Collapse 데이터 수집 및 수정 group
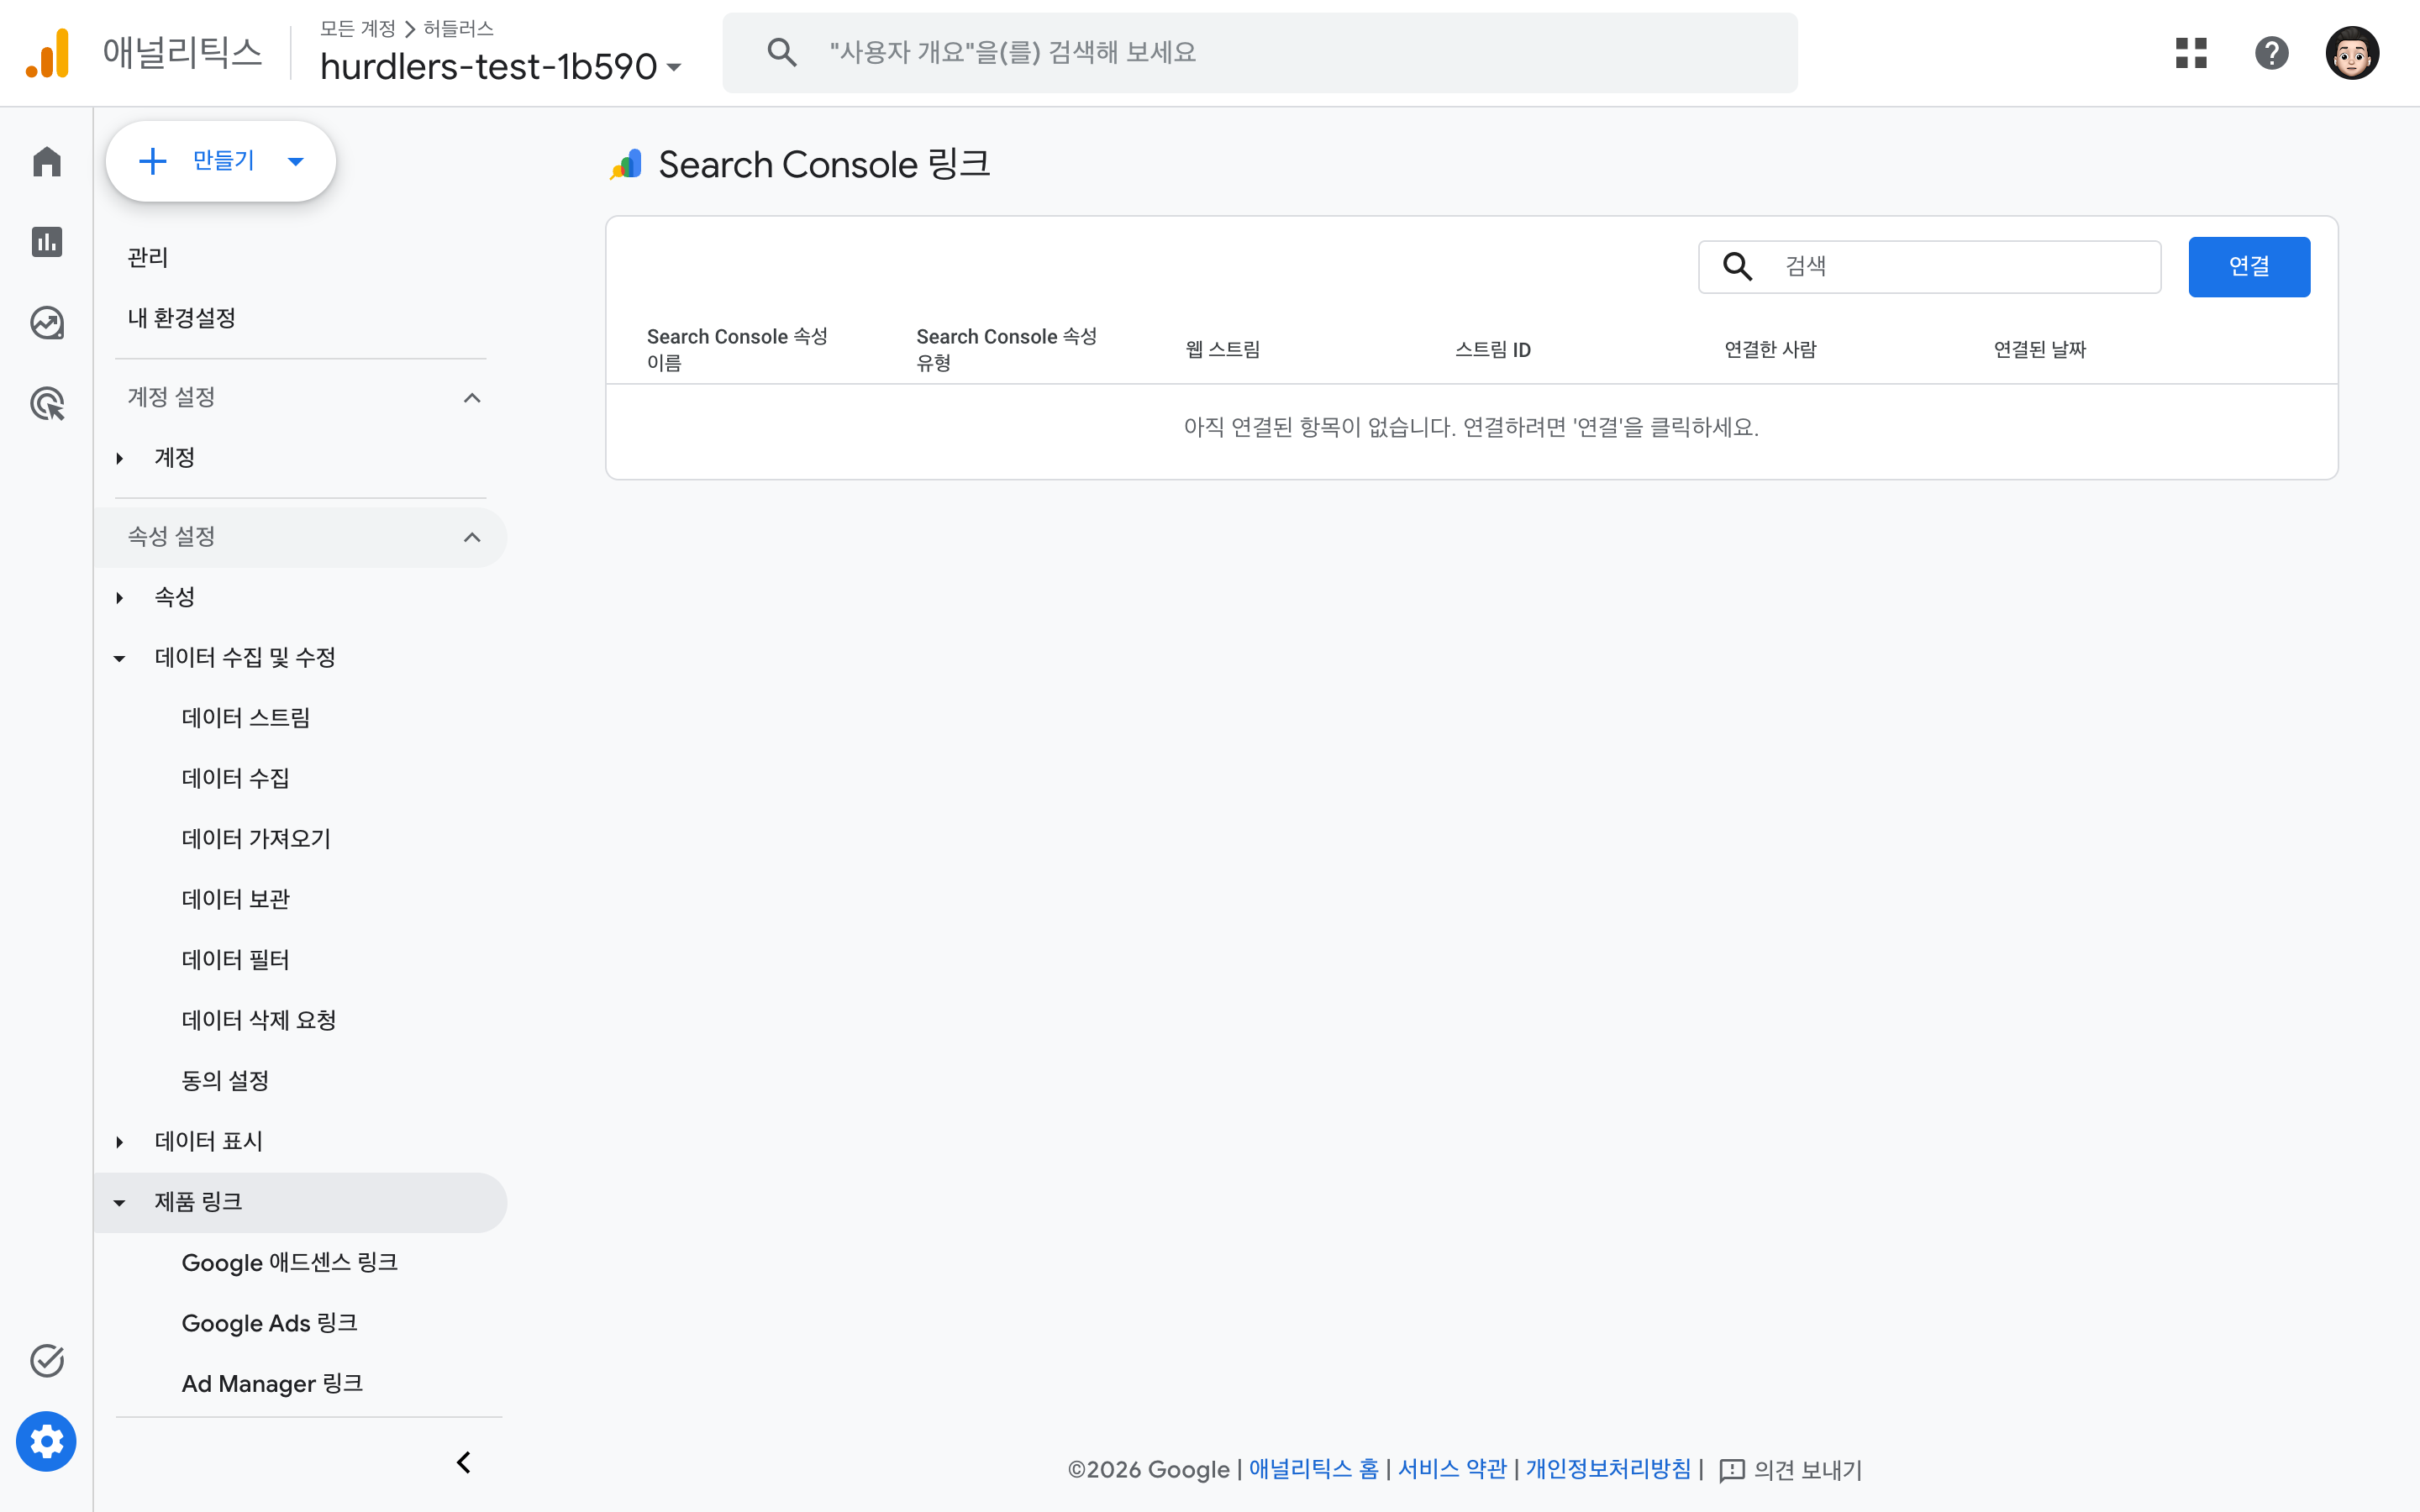The image size is (2420, 1512). pyautogui.click(x=119, y=658)
